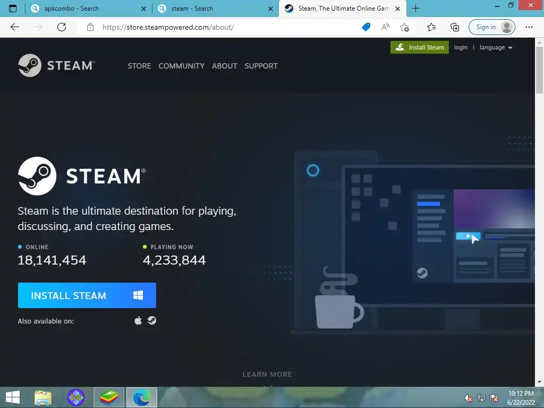This screenshot has height=408, width=544.
Task: Click the browser Sign in button
Action: (491, 27)
